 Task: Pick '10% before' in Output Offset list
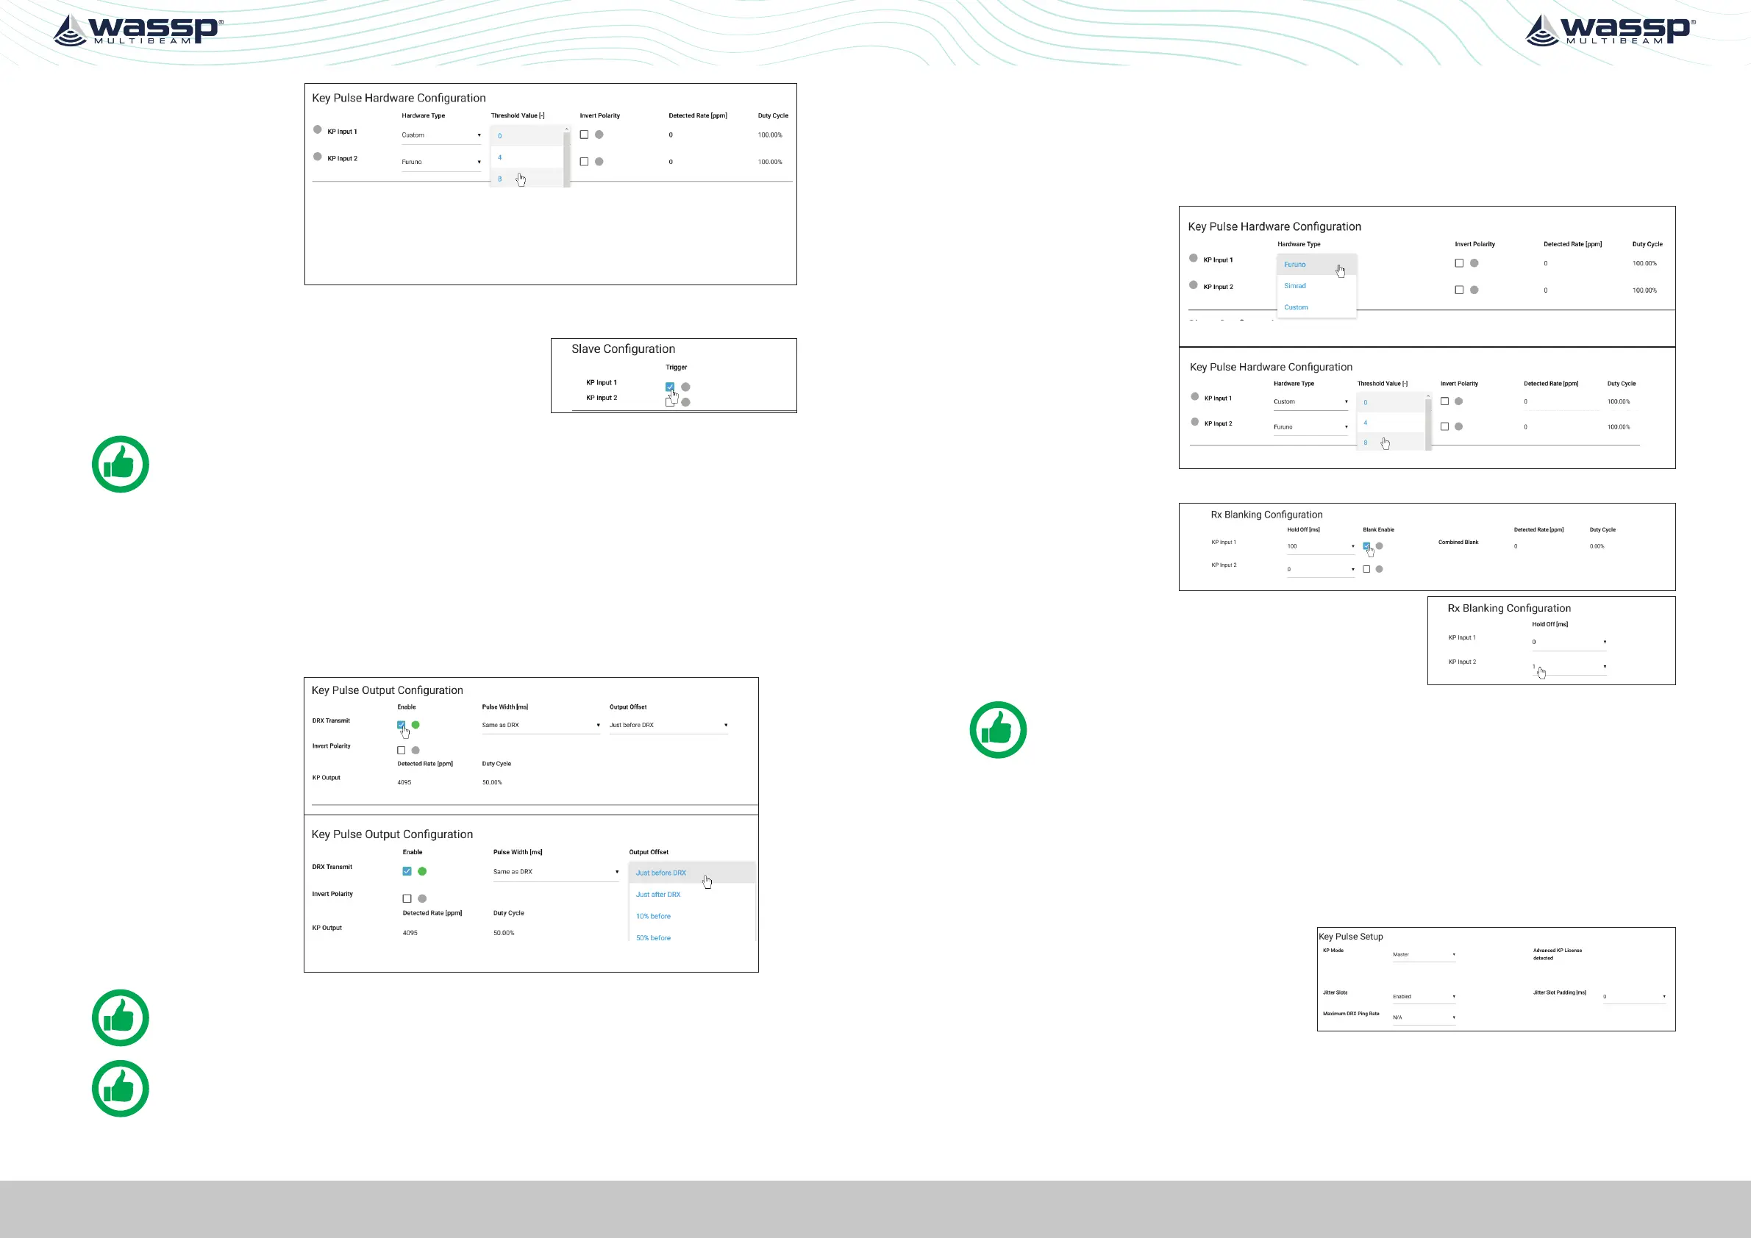(x=654, y=916)
